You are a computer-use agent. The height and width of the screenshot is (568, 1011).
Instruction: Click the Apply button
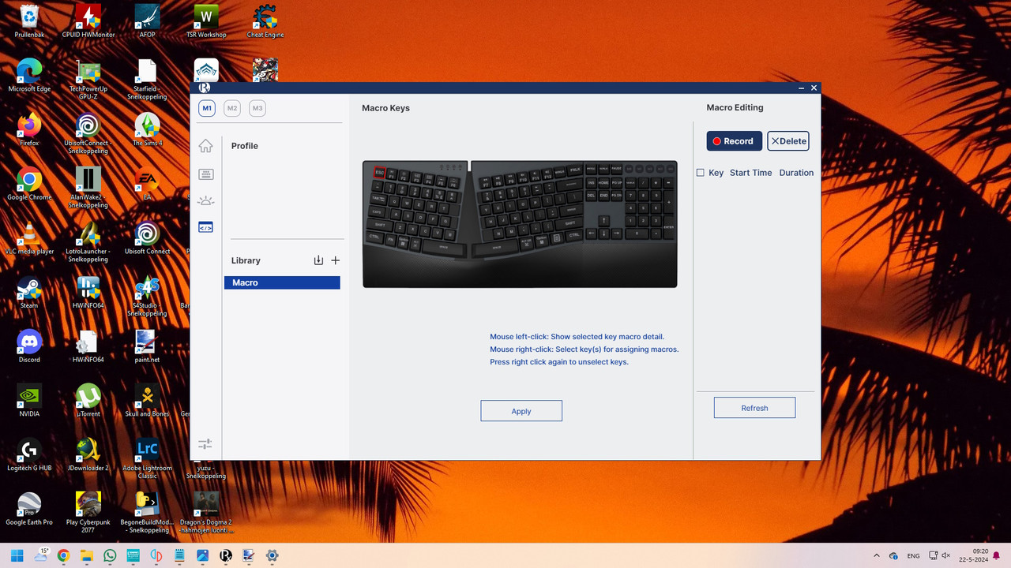point(521,411)
